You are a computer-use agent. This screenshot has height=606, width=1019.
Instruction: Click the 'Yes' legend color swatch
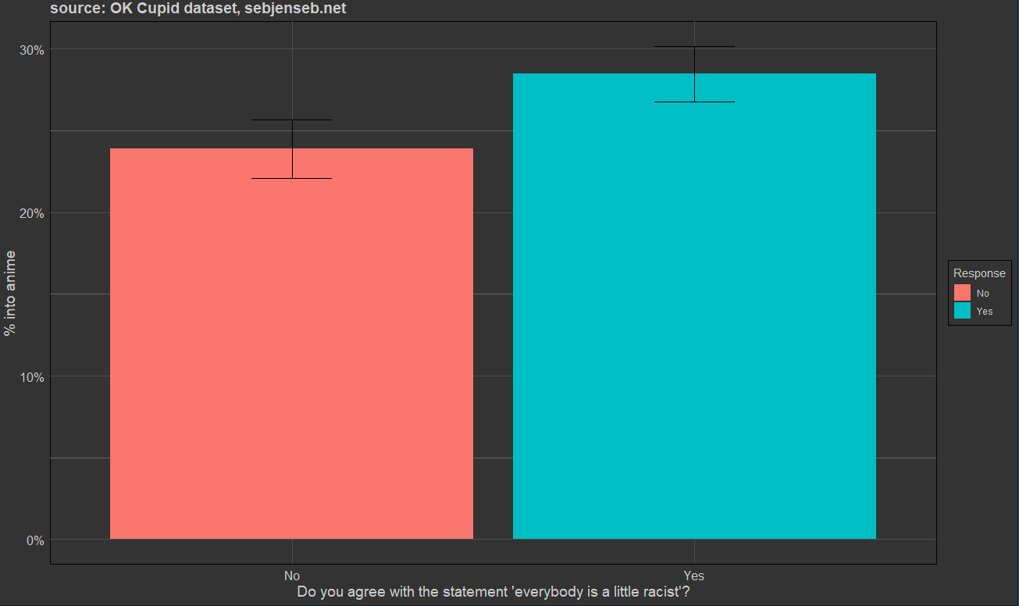click(x=962, y=311)
